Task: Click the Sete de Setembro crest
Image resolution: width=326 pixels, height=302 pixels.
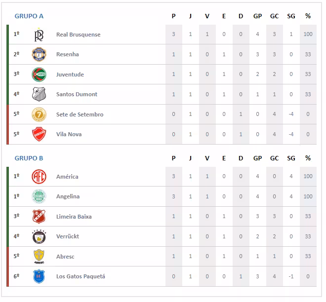Action: 39,114
